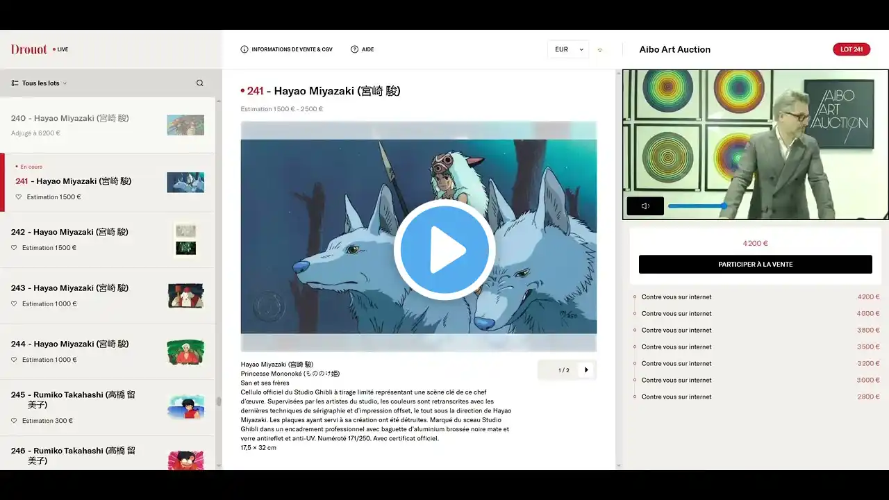Screen dimensions: 889x500
Task: Open the EUR currency dropdown
Action: 568,49
